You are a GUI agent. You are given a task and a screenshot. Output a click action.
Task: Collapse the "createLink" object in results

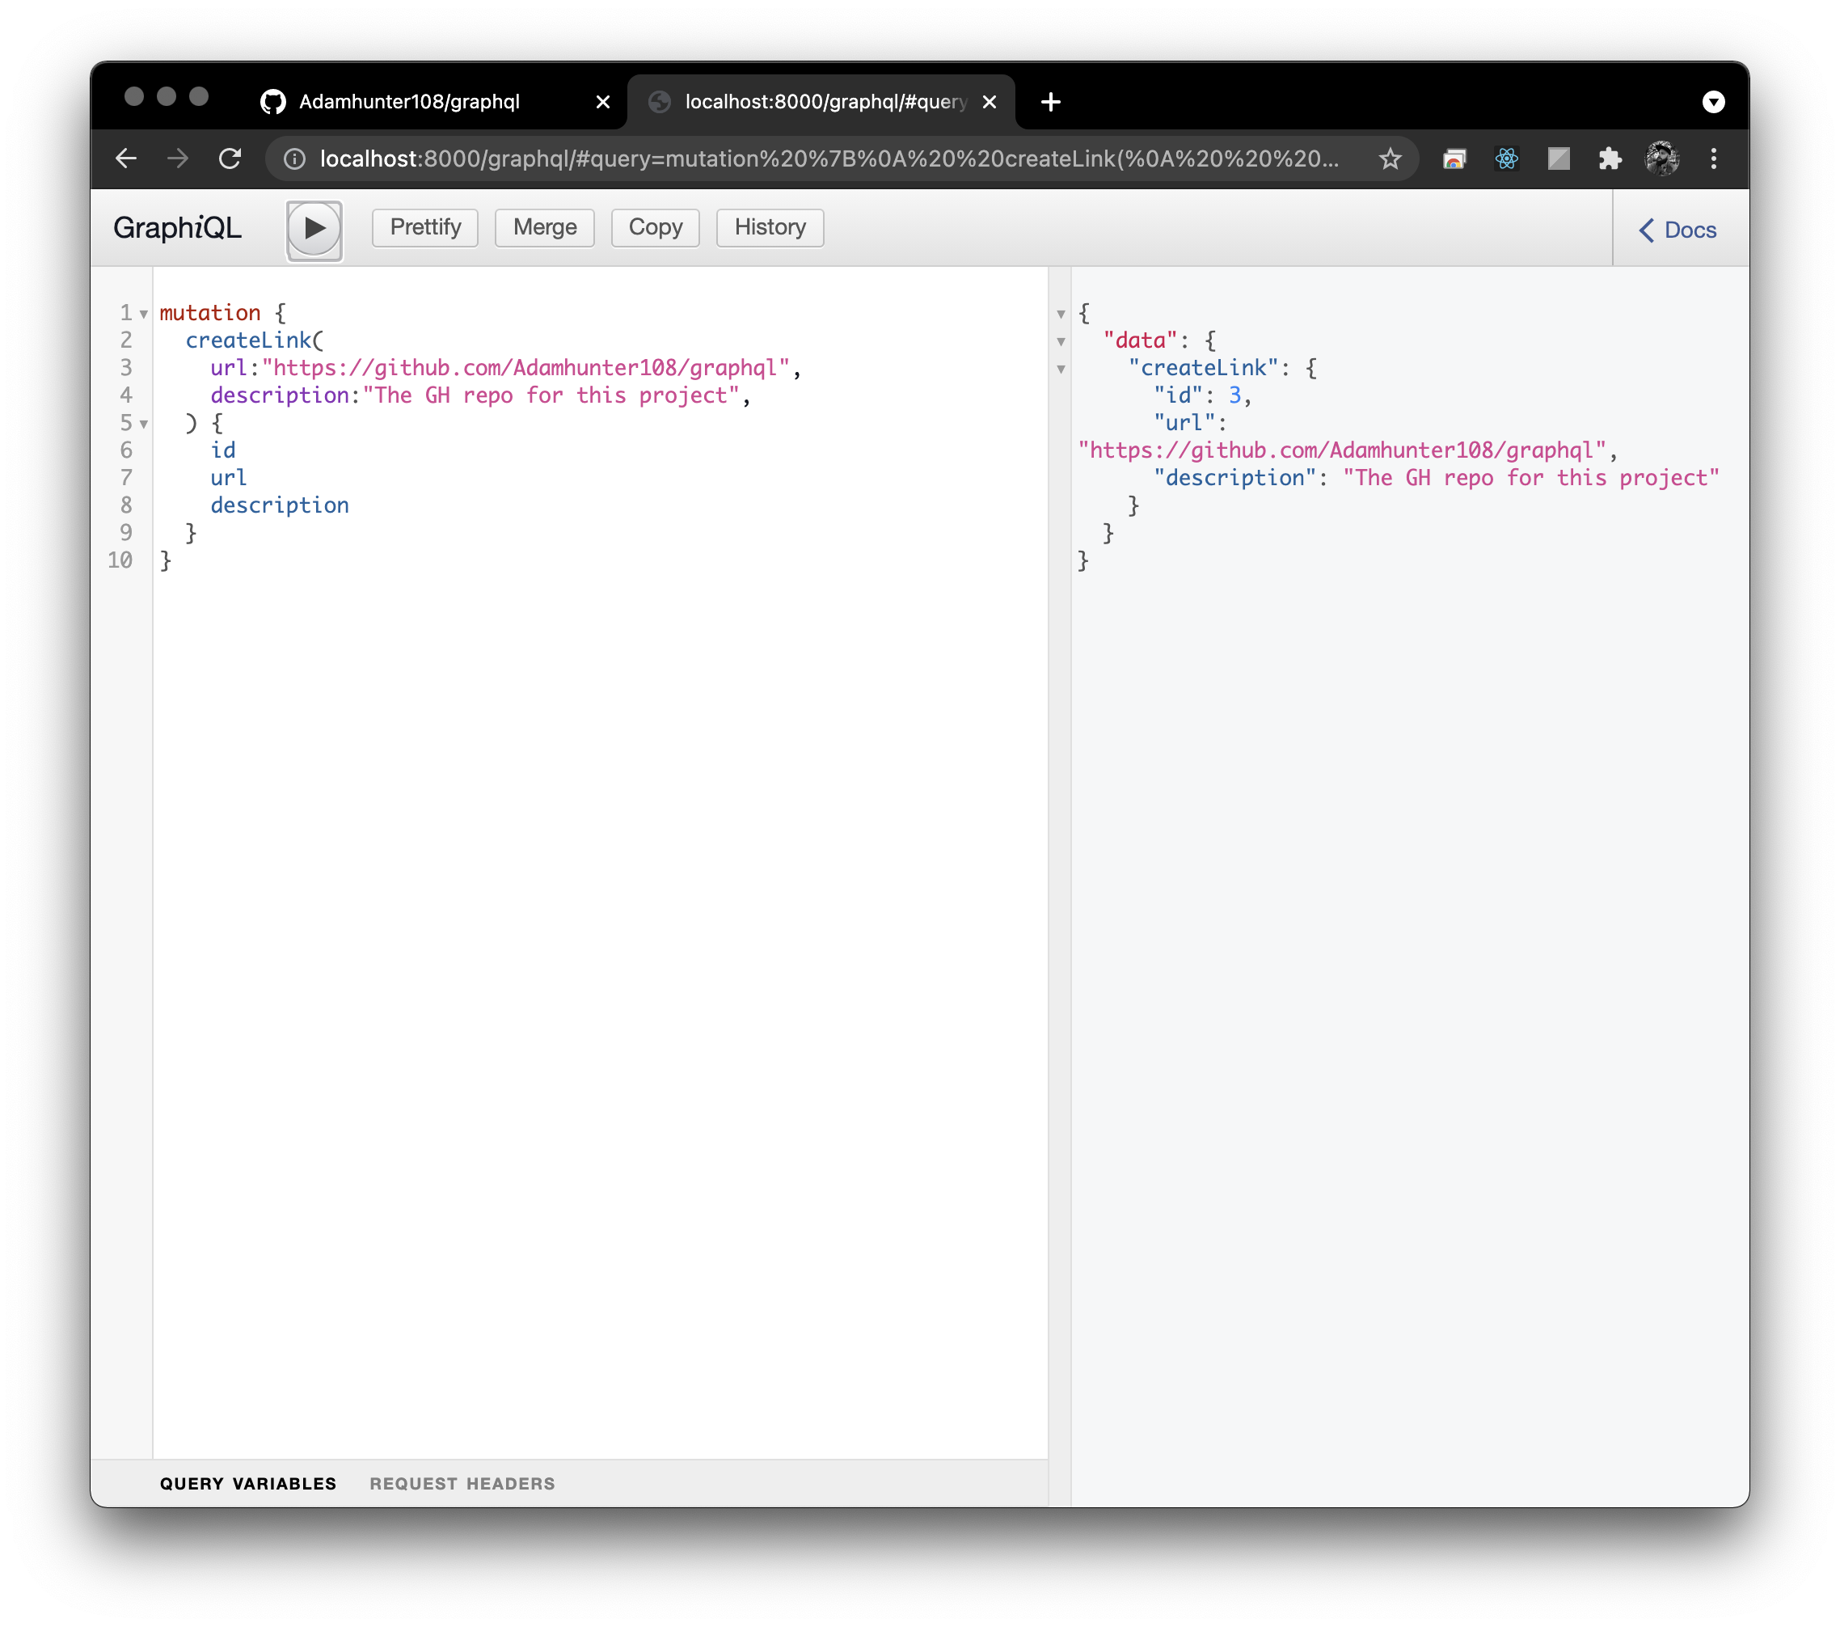click(1061, 370)
